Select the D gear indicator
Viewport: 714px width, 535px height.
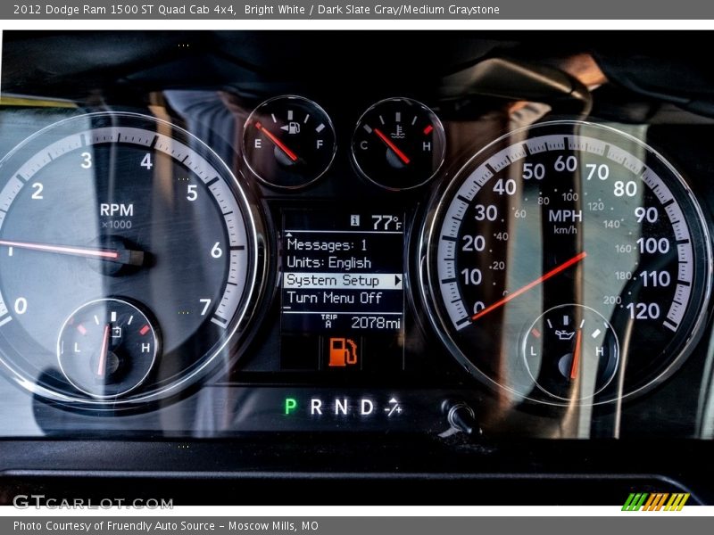click(367, 407)
